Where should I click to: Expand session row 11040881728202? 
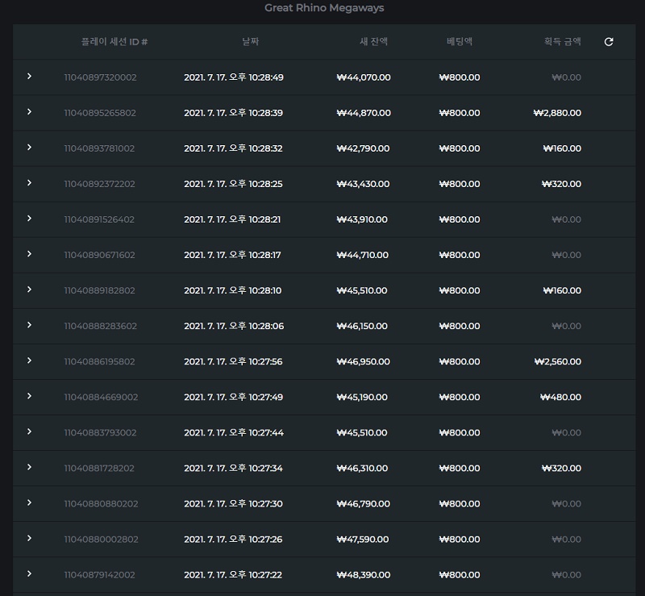tap(29, 467)
